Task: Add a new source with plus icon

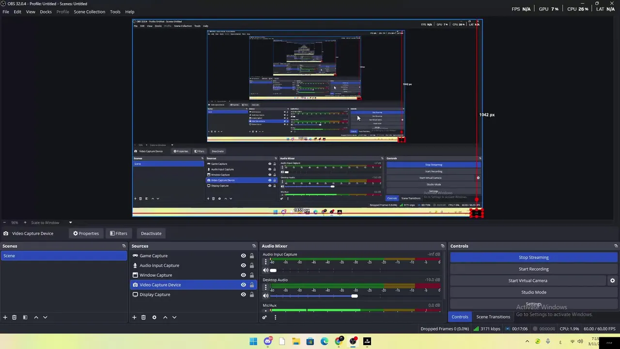Action: click(x=134, y=317)
